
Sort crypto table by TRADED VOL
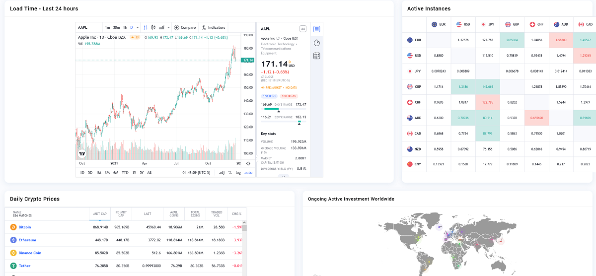pyautogui.click(x=216, y=214)
